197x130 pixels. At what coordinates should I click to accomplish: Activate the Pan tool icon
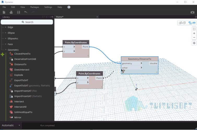pyautogui.click(x=194, y=43)
